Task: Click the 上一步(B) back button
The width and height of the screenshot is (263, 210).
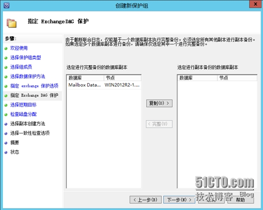Action: point(146,200)
